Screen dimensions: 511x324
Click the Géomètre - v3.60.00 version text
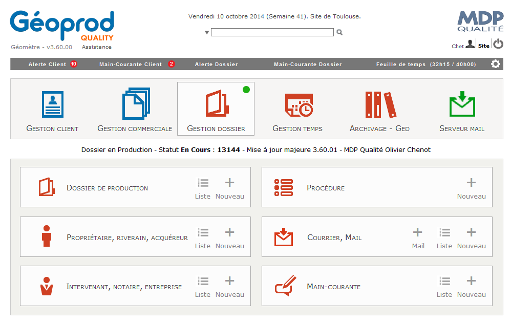pyautogui.click(x=41, y=47)
